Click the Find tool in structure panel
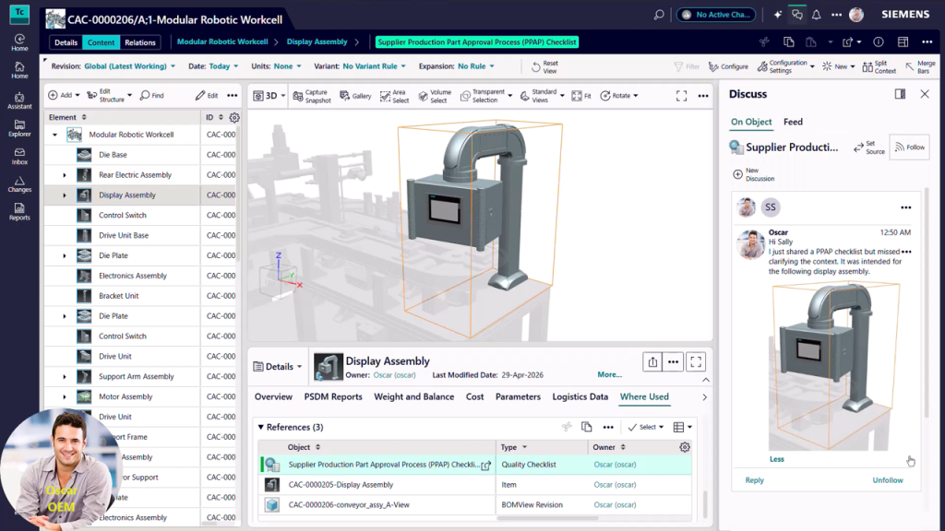The height and width of the screenshot is (531, 945). coord(152,95)
